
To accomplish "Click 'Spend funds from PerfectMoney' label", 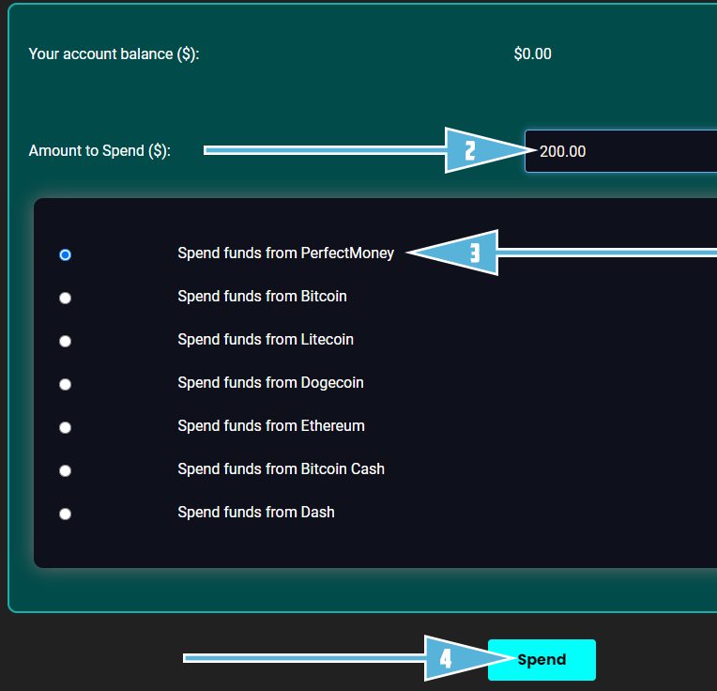I will (286, 253).
